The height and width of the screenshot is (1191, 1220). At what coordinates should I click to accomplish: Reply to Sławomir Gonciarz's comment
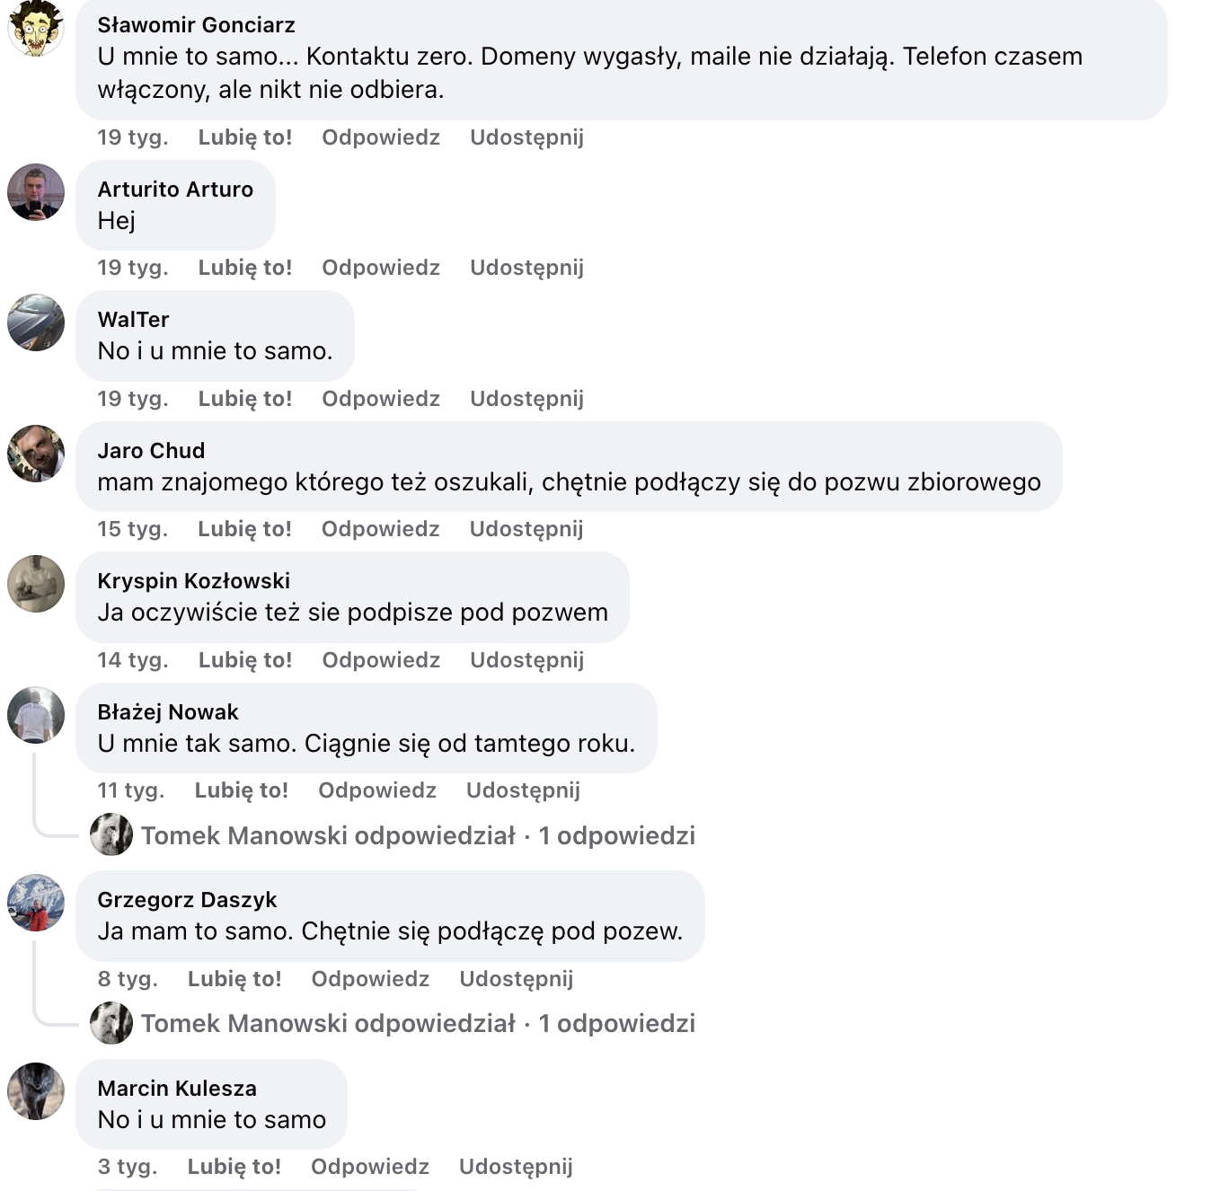tap(381, 137)
